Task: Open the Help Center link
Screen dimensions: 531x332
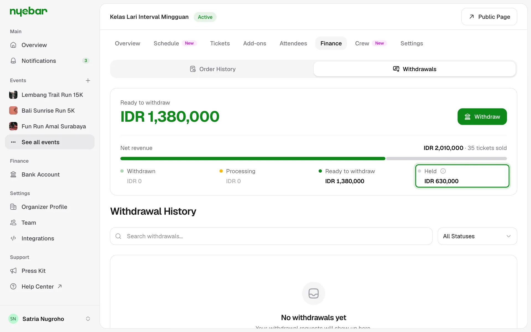Action: 50,287
